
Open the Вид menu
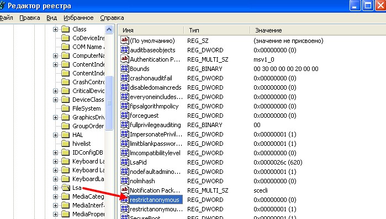[52, 18]
